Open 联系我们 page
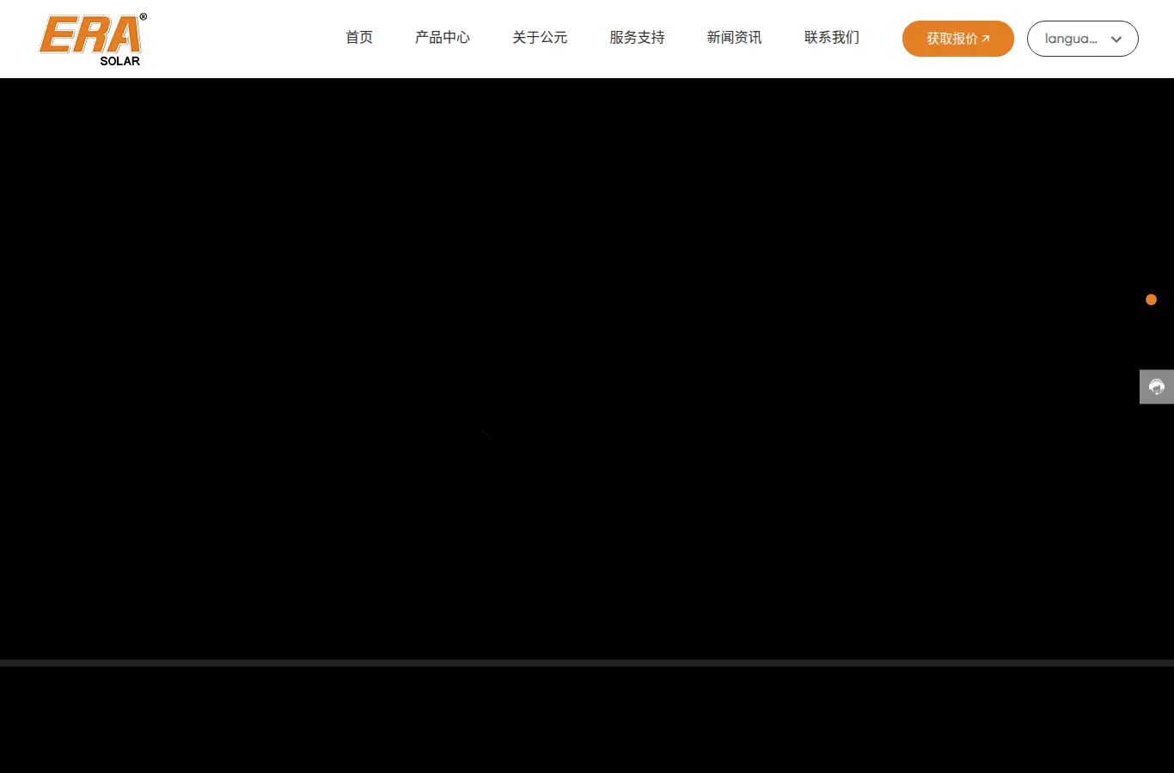This screenshot has width=1174, height=773. (832, 38)
